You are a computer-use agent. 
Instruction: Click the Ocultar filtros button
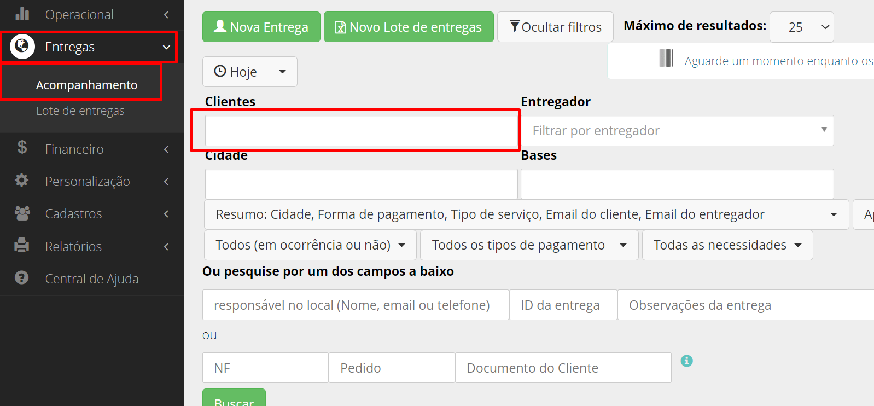[555, 27]
